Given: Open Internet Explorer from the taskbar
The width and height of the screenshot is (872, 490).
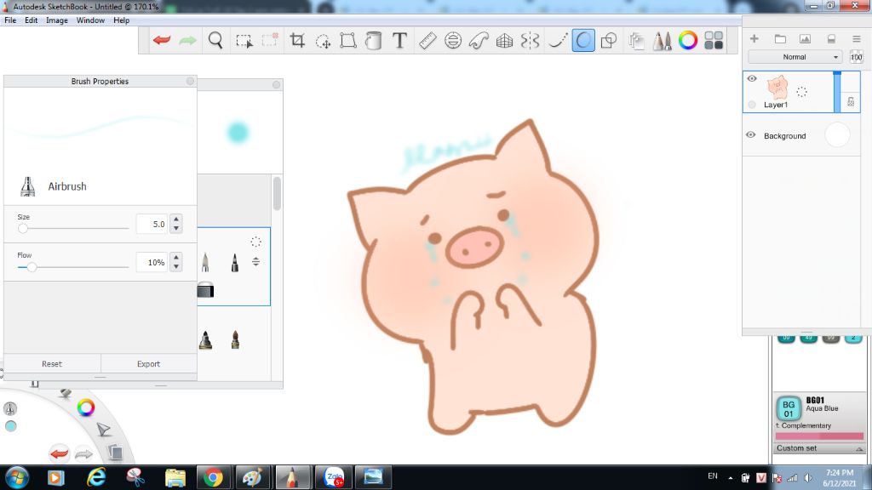Looking at the screenshot, I should point(96,477).
